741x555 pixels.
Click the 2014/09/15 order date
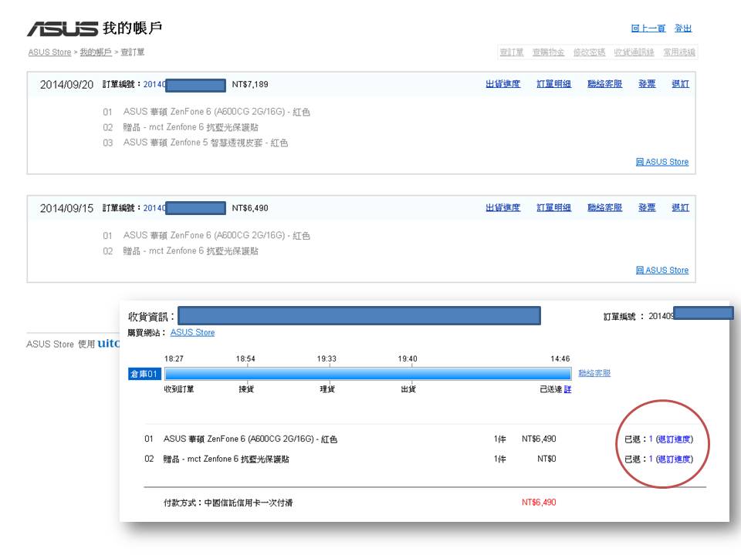tap(66, 209)
